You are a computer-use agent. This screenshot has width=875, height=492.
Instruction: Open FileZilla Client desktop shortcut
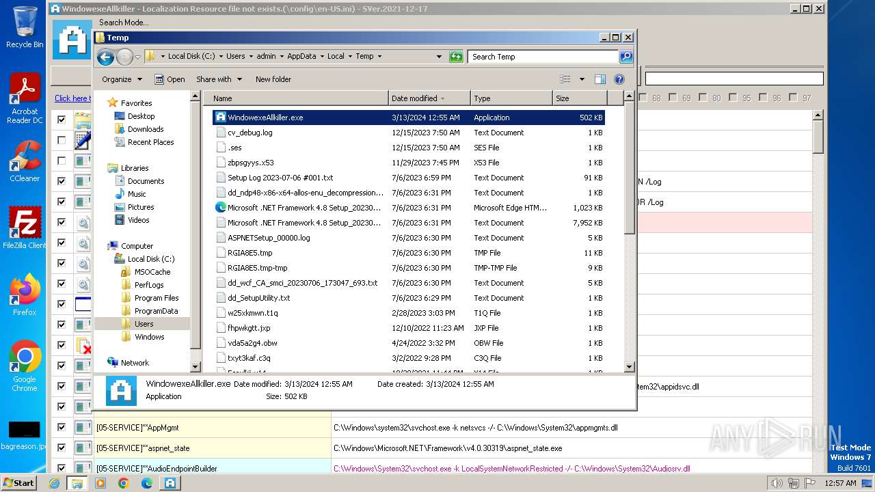[25, 228]
